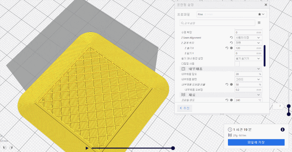Reset the Z 솔기 X value
The height and width of the screenshot is (152, 292).
pyautogui.click(x=227, y=48)
